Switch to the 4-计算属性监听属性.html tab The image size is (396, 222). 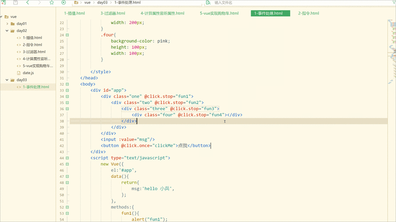[162, 13]
